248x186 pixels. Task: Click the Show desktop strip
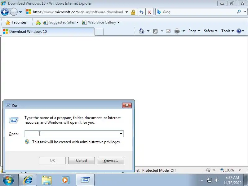tap(246, 180)
